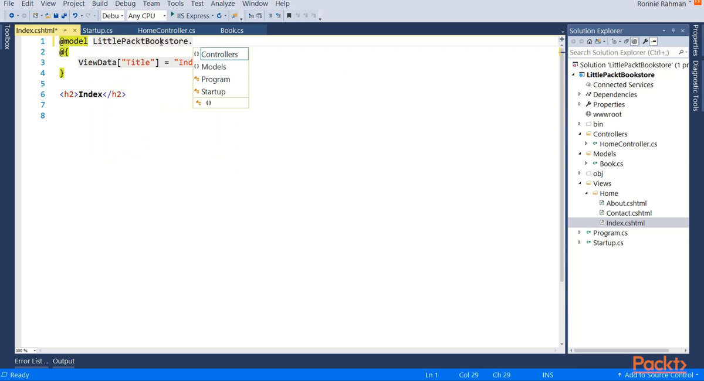
Task: Toggle the pin on the Index.cshtml tab
Action: point(65,30)
